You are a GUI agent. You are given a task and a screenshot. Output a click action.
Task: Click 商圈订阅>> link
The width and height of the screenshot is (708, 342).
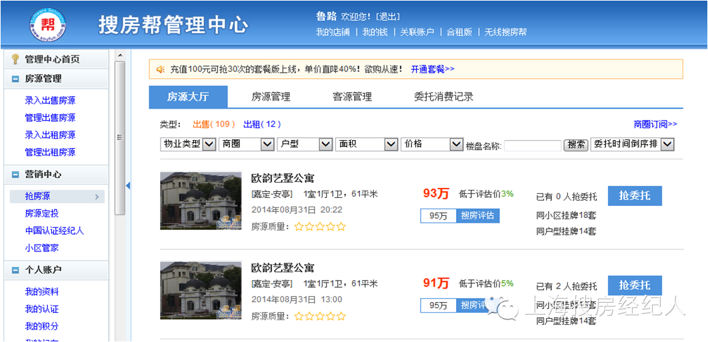pos(655,124)
